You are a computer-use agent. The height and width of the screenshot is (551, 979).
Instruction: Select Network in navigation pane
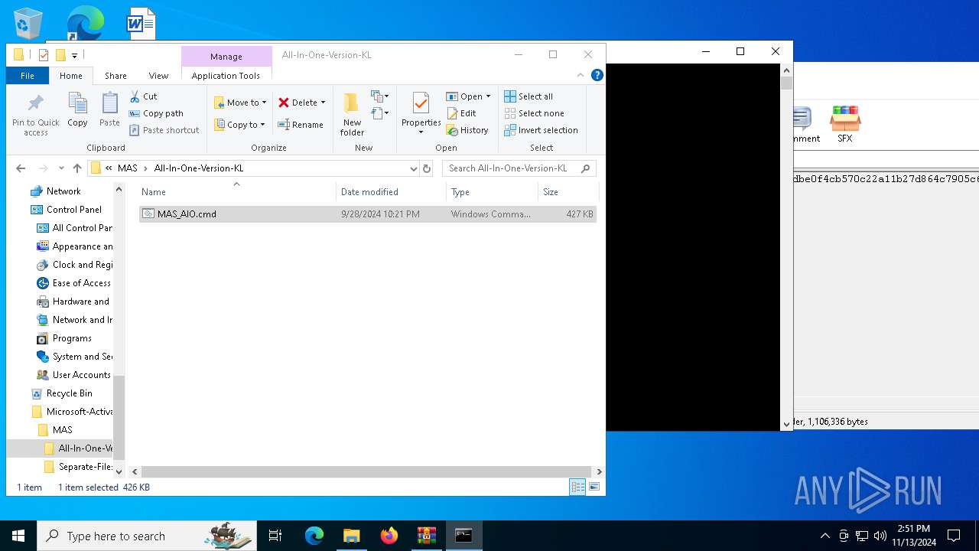63,191
